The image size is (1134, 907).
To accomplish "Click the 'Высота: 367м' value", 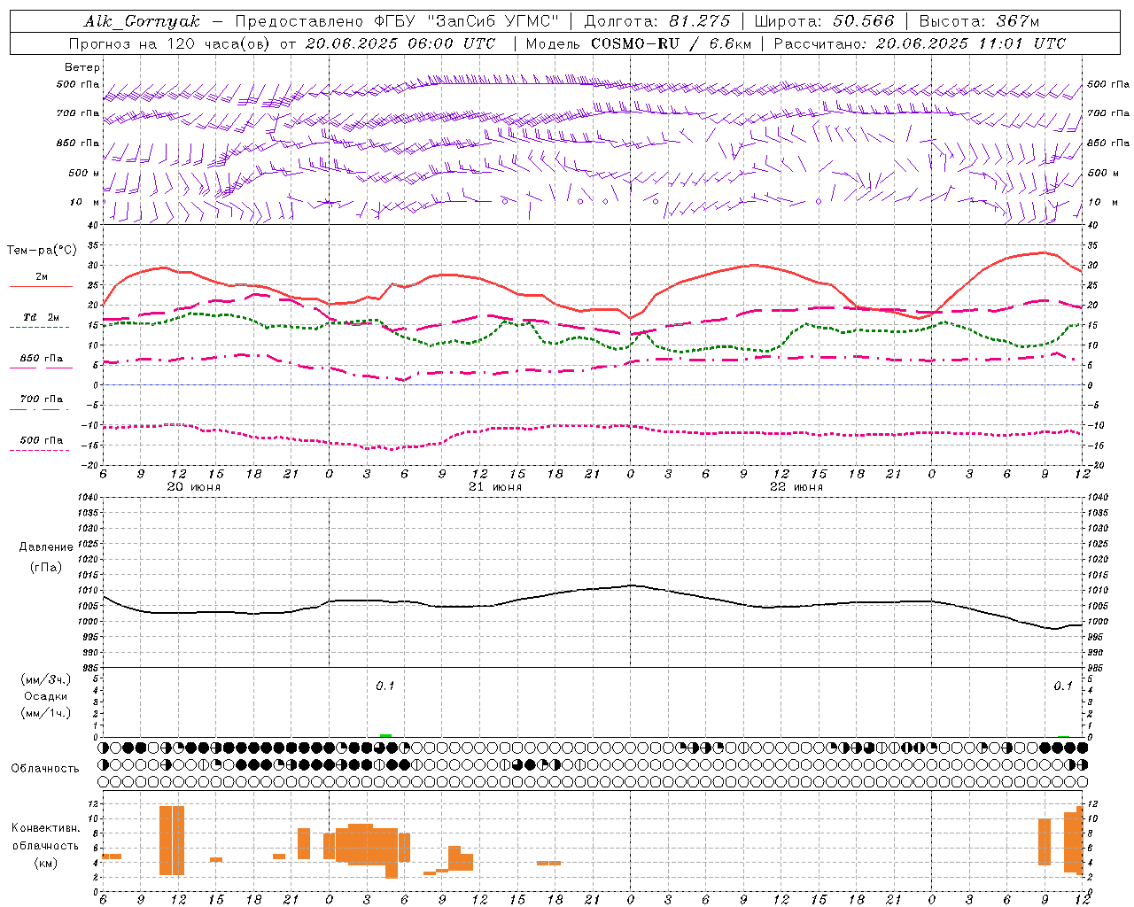I will pyautogui.click(x=979, y=21).
